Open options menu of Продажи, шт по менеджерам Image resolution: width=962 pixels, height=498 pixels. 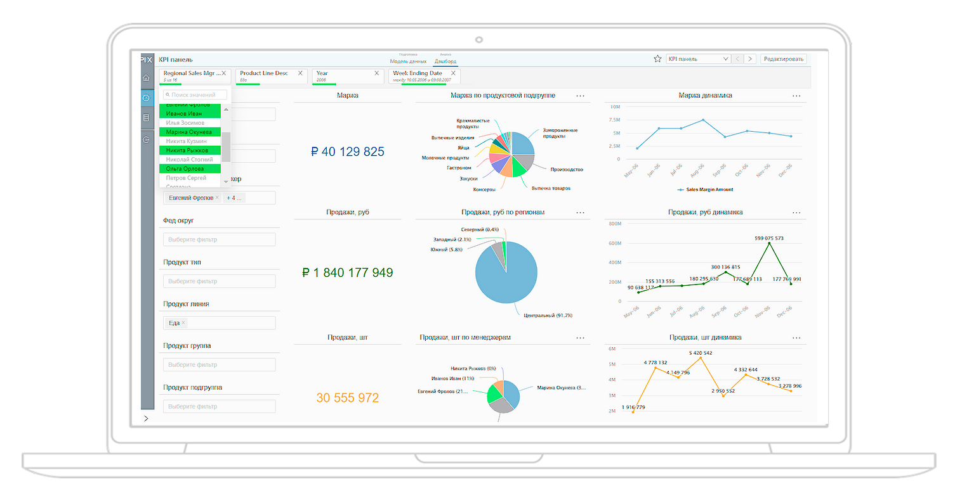click(580, 338)
